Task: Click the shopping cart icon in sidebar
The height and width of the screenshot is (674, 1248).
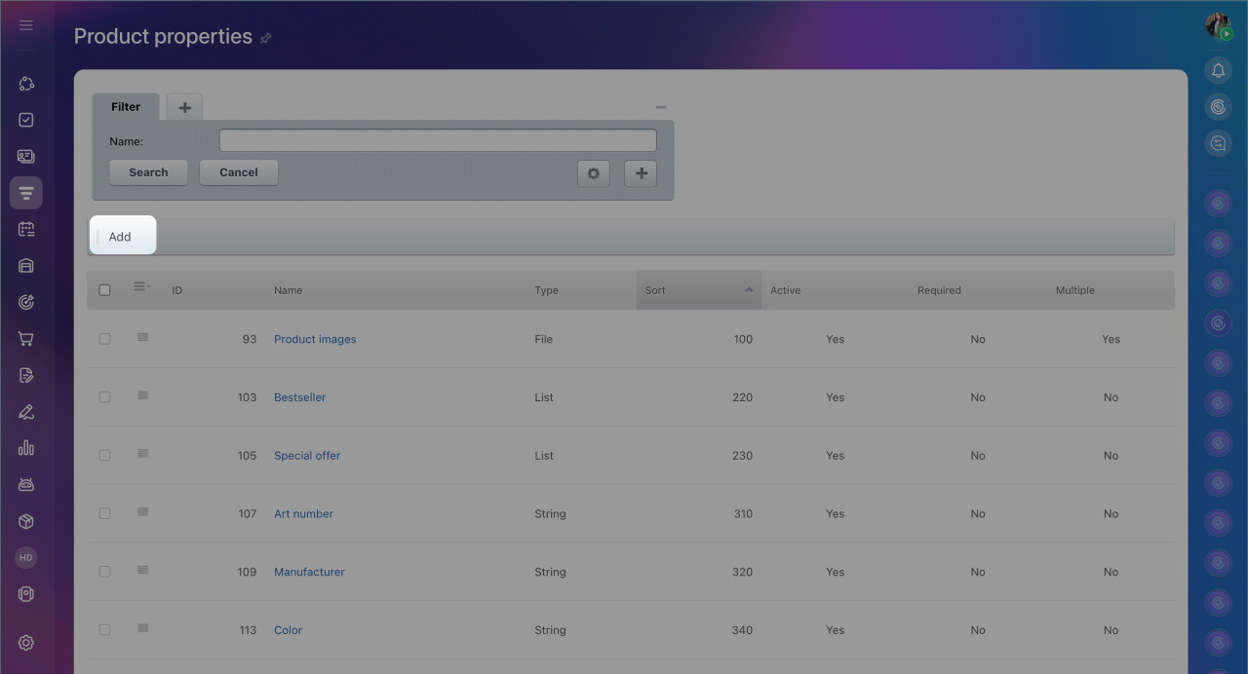Action: coord(26,339)
